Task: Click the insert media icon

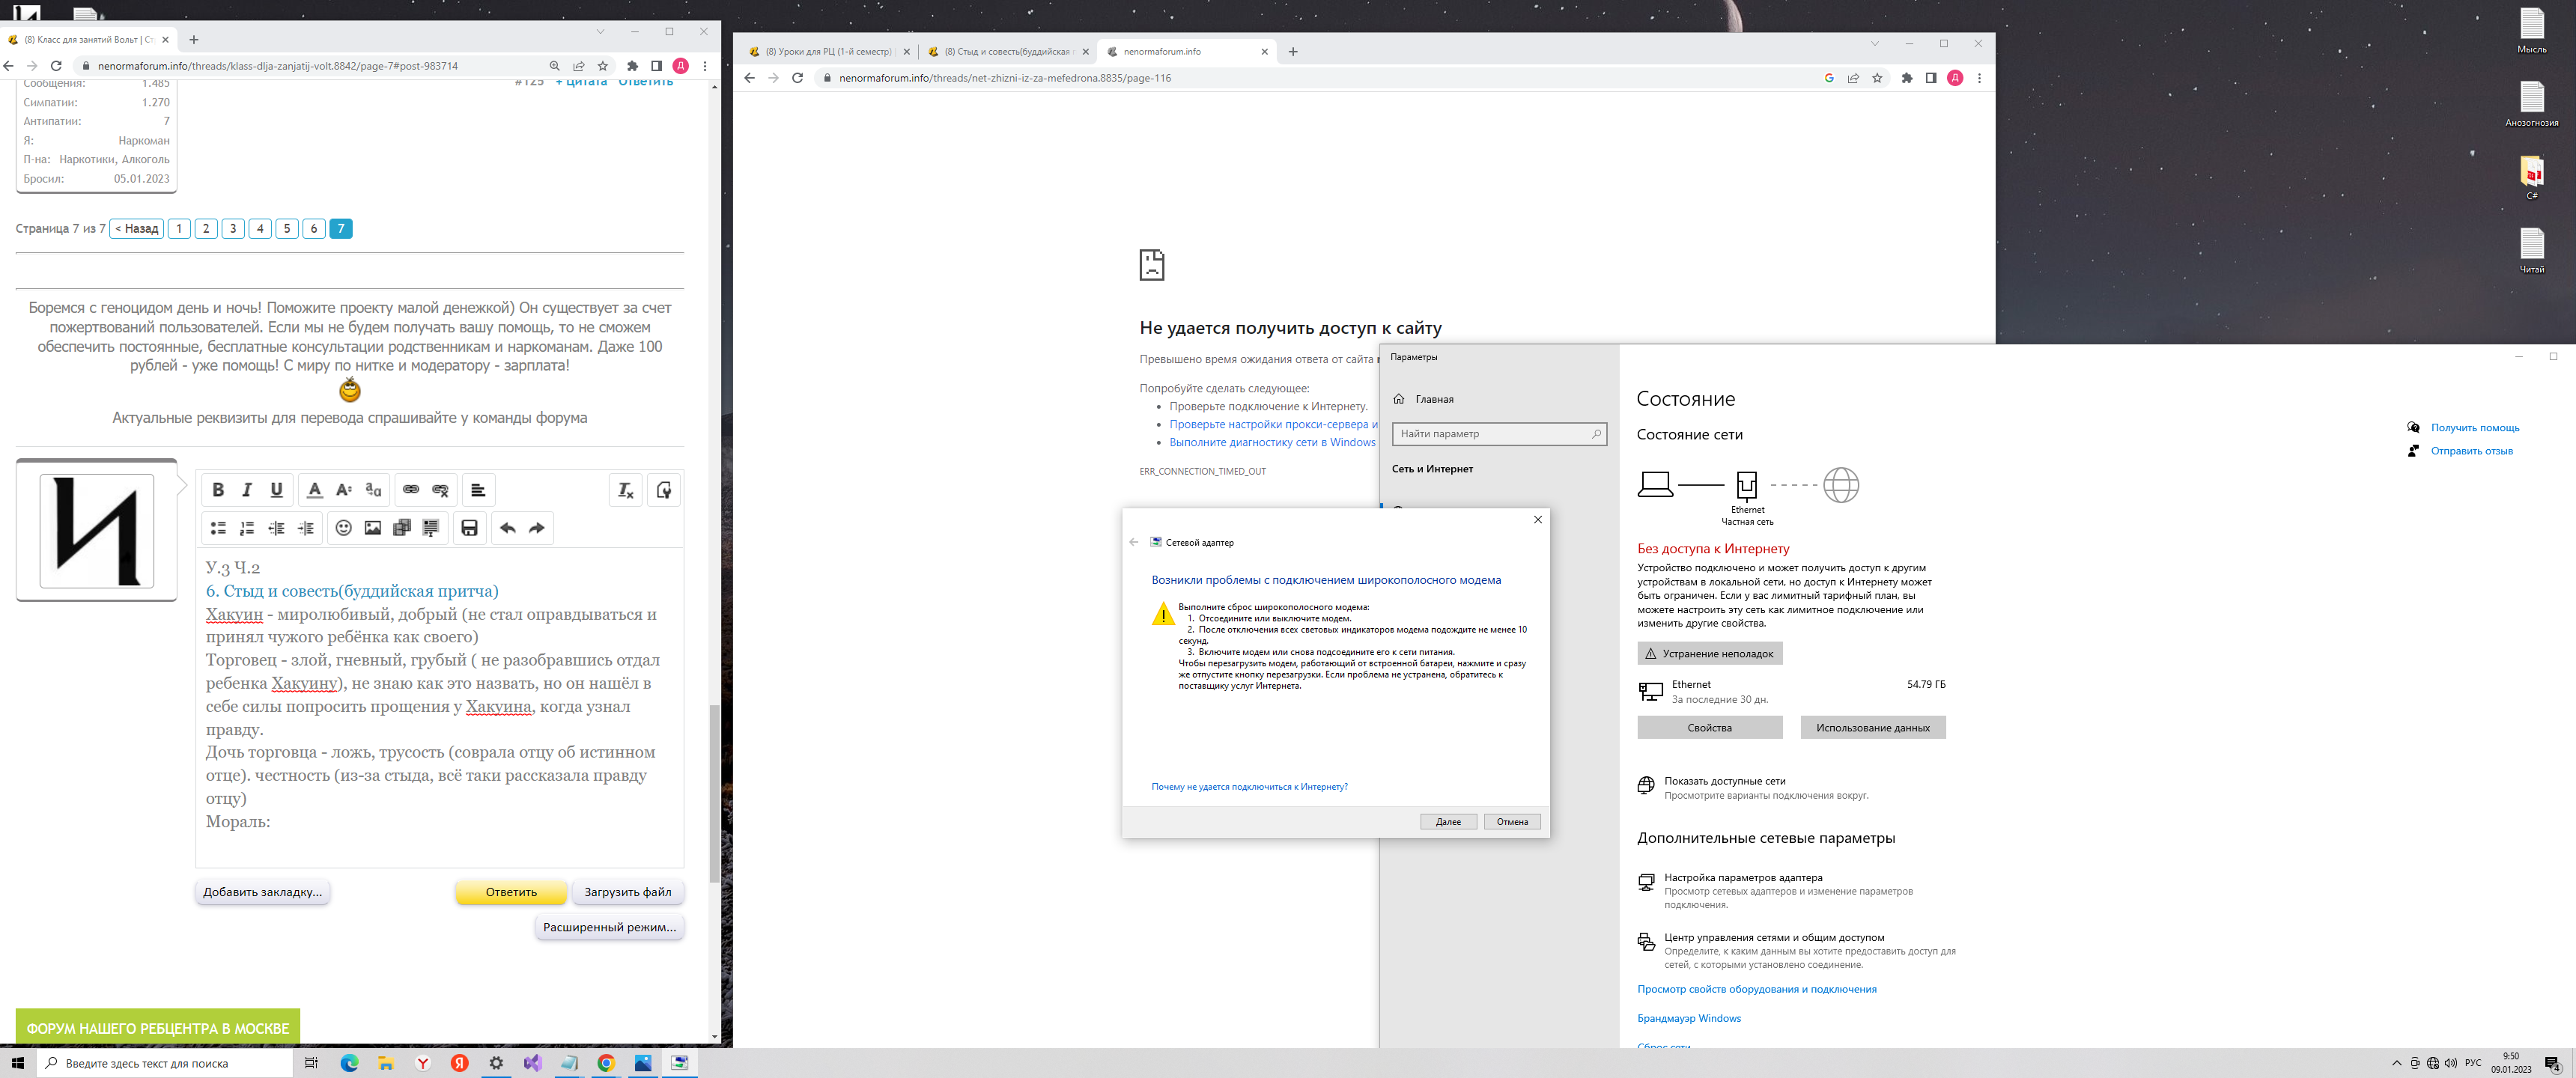Action: 402,528
